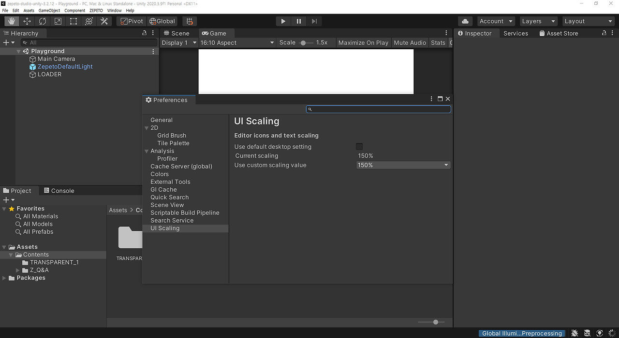Open the 16:10 Aspect dropdown

tap(237, 42)
